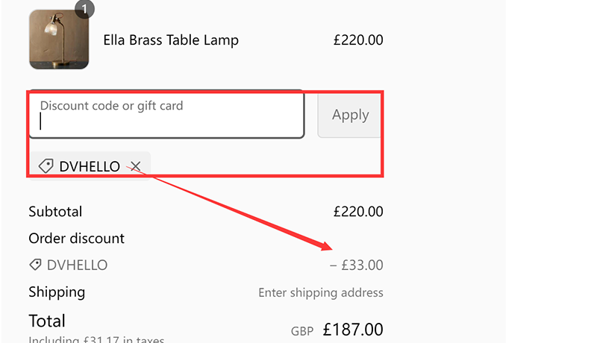The width and height of the screenshot is (597, 343).
Task: Click the DVHELLO text on the applied code chip
Action: tap(90, 166)
